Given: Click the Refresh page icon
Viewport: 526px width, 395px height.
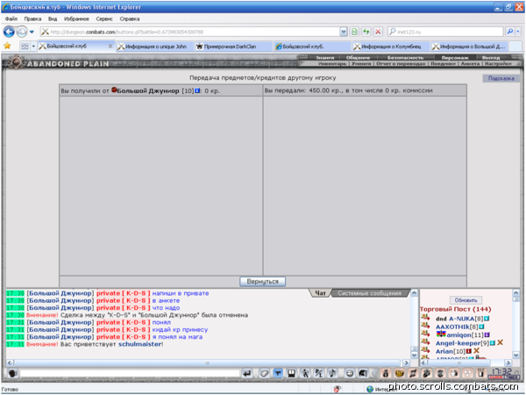Looking at the screenshot, I should 366,32.
